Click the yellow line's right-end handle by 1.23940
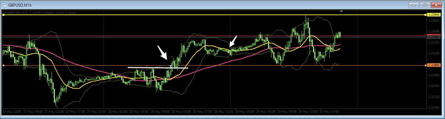This screenshot has height=119, width=445. point(425,15)
